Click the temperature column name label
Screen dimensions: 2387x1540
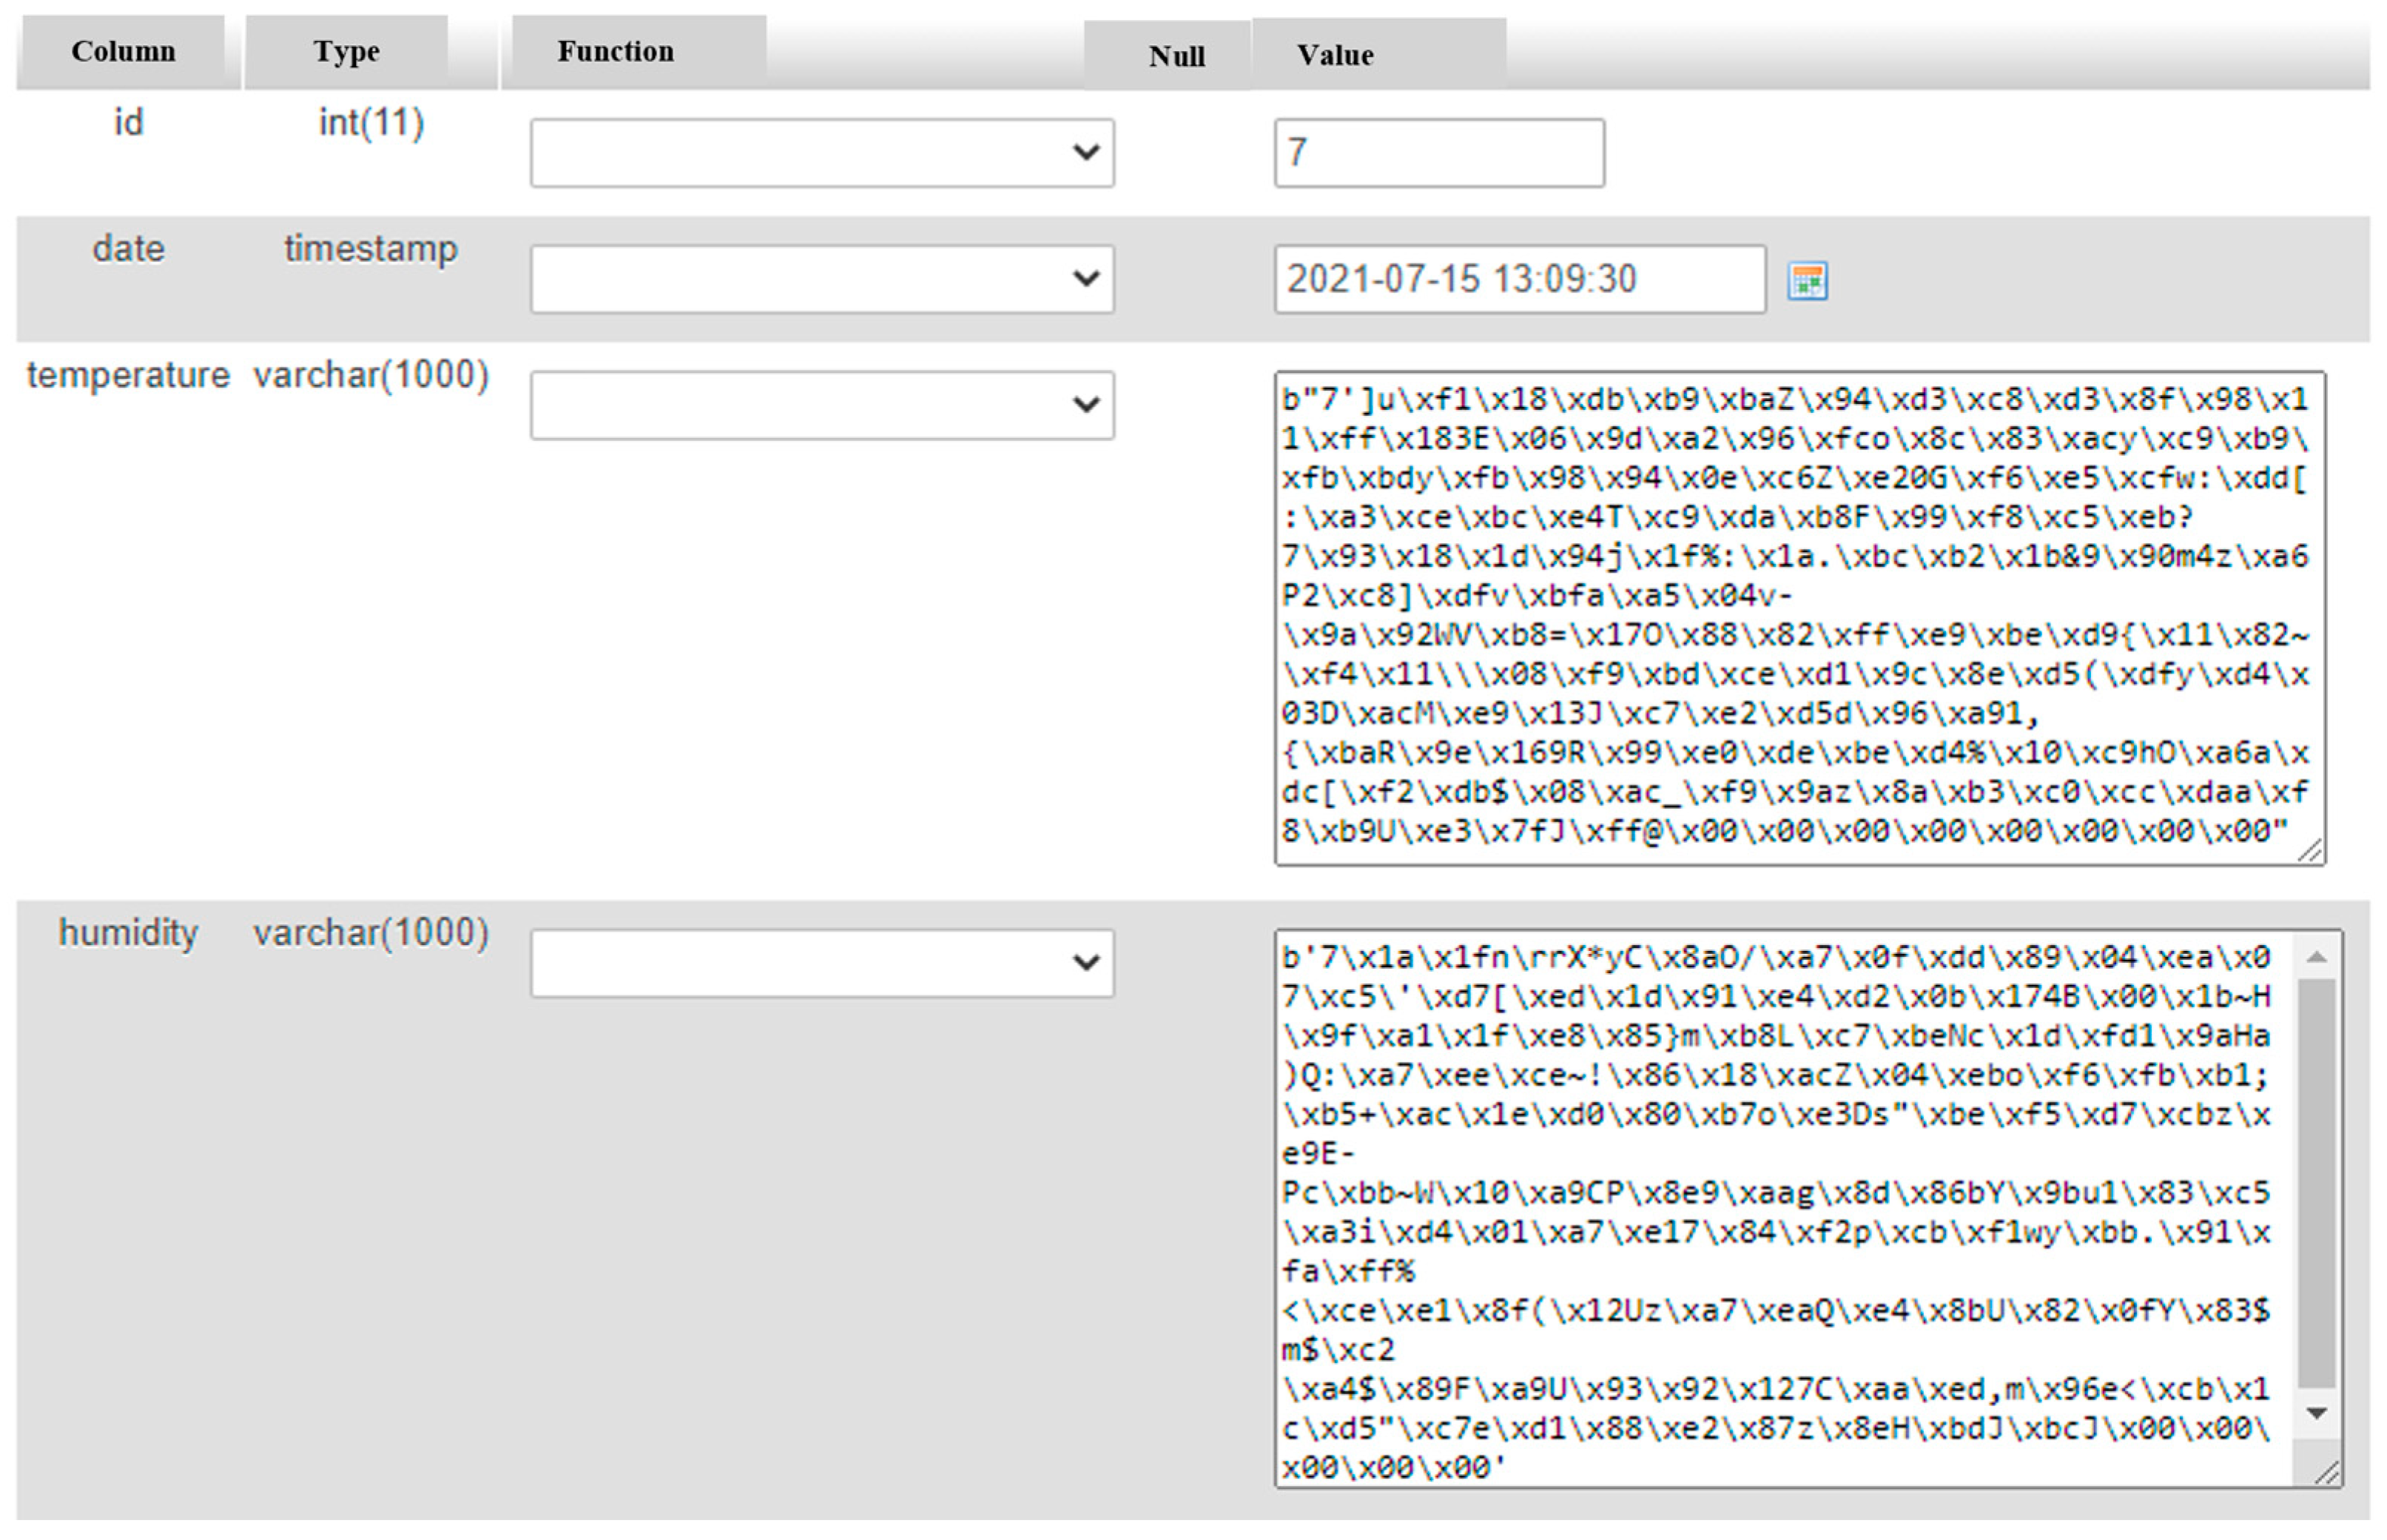click(128, 375)
